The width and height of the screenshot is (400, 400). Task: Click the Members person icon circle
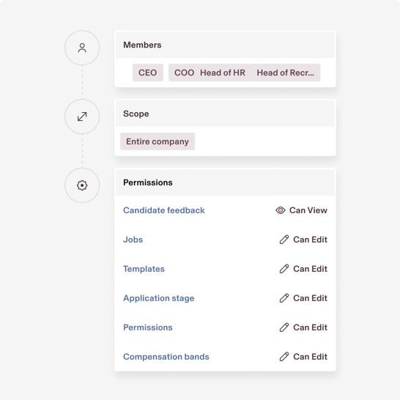[82, 48]
